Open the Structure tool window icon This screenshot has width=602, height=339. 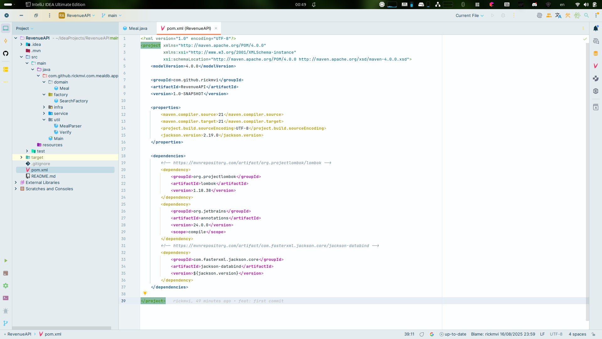6,69
